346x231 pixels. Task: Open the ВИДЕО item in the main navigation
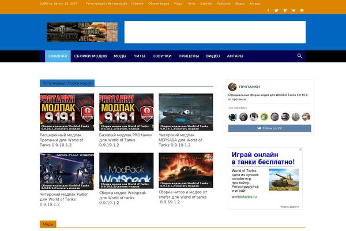213,56
